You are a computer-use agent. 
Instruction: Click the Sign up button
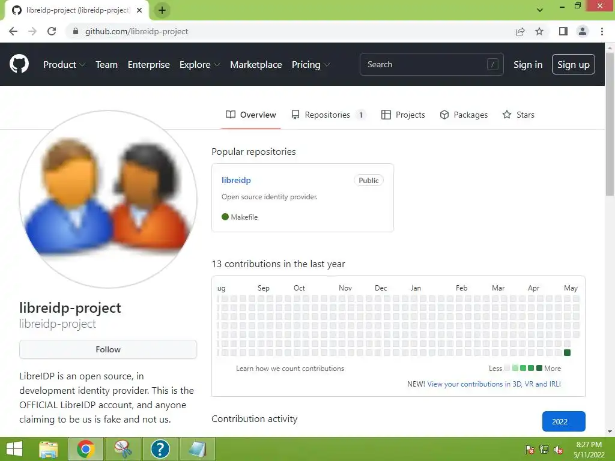click(x=574, y=64)
